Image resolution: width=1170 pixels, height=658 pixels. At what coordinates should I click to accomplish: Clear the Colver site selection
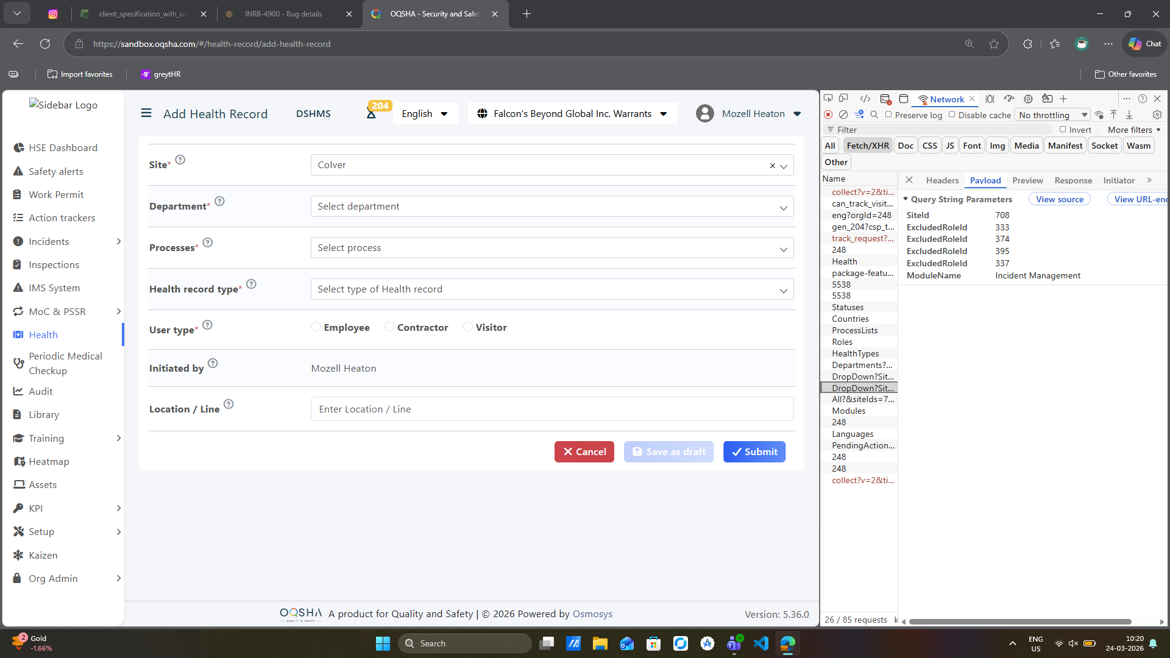pyautogui.click(x=772, y=165)
